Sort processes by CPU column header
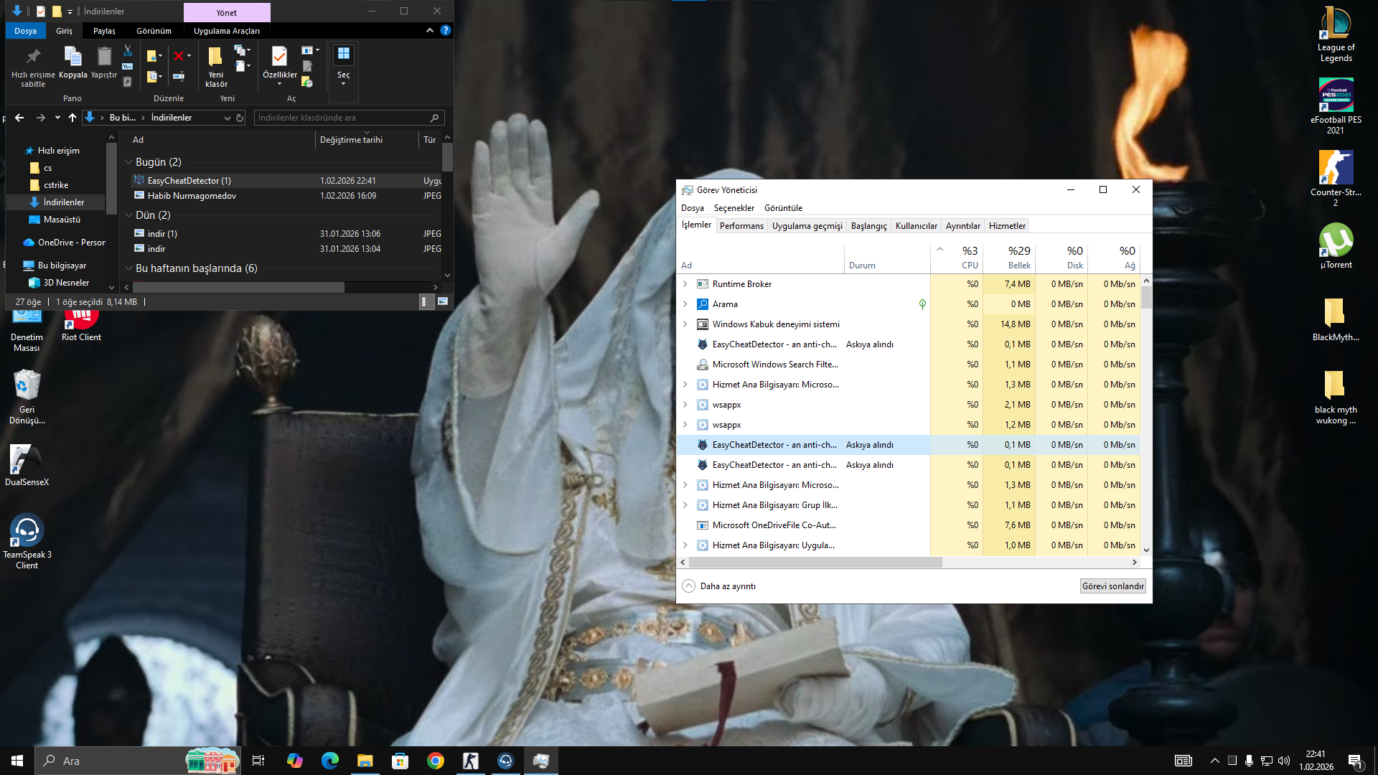 957,258
